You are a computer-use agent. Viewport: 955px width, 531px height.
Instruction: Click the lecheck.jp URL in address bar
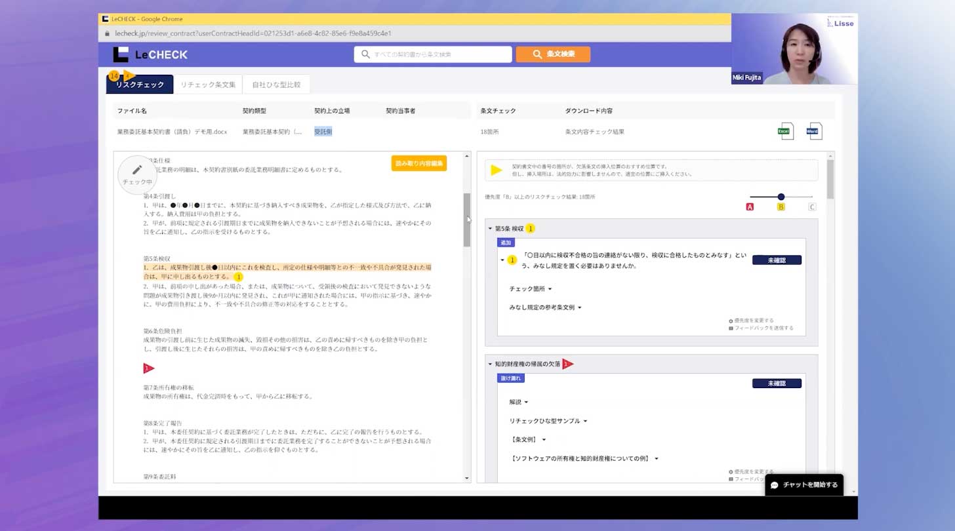tap(253, 33)
